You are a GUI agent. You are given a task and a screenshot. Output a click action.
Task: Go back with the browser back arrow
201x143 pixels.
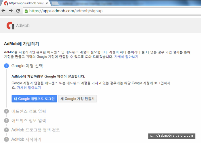click(3, 11)
